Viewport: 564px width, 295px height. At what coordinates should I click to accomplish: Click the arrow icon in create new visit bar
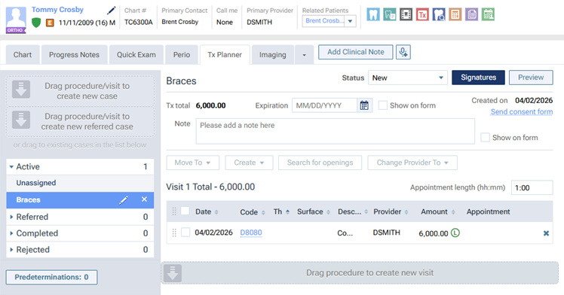173,273
